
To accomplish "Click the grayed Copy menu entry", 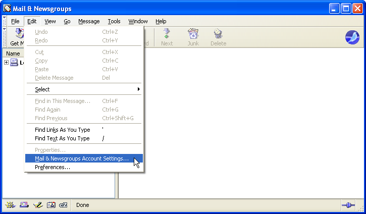I will [x=84, y=61].
